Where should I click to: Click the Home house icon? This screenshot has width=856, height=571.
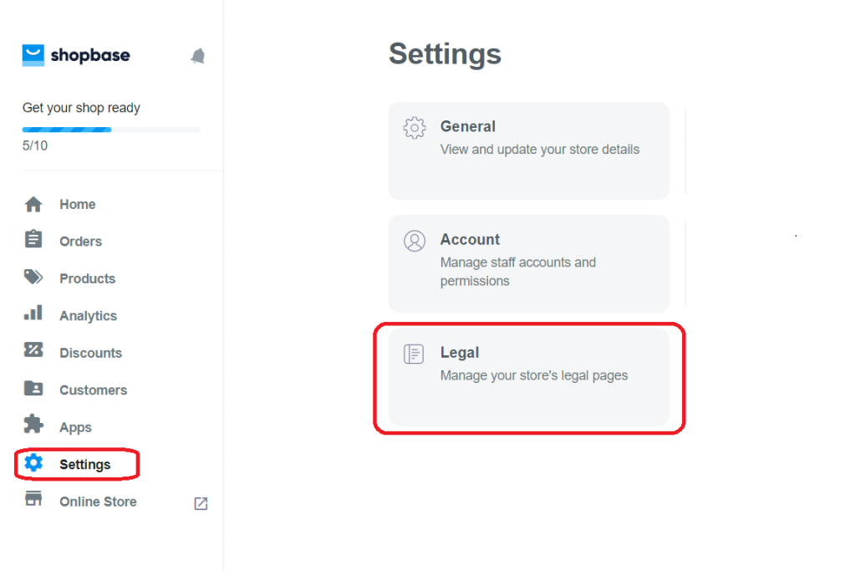click(33, 204)
